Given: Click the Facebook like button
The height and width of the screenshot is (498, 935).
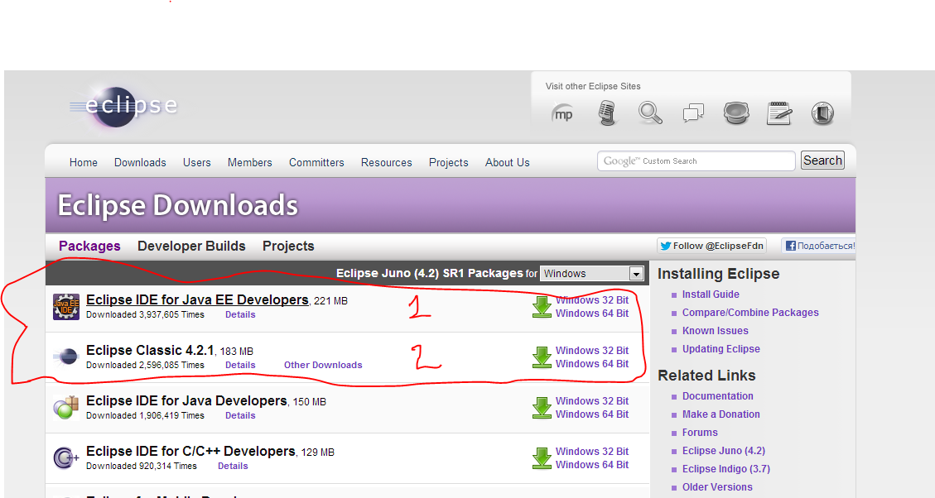Looking at the screenshot, I should click(x=819, y=246).
